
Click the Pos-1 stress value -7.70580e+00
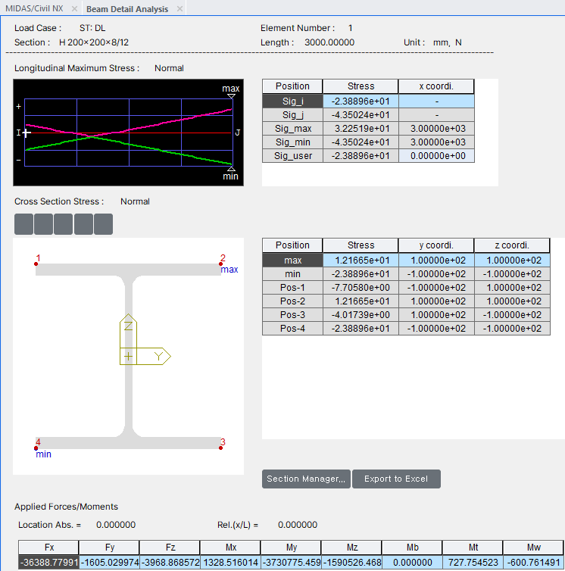[361, 288]
